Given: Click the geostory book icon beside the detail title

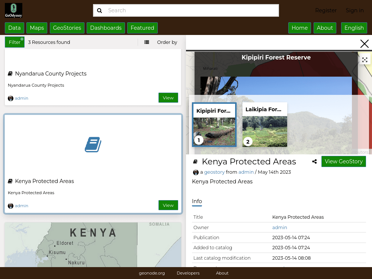Looking at the screenshot, I should point(195,161).
